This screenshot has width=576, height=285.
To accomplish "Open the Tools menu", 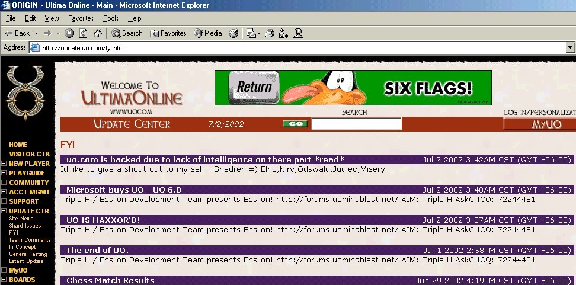I will click(x=111, y=18).
